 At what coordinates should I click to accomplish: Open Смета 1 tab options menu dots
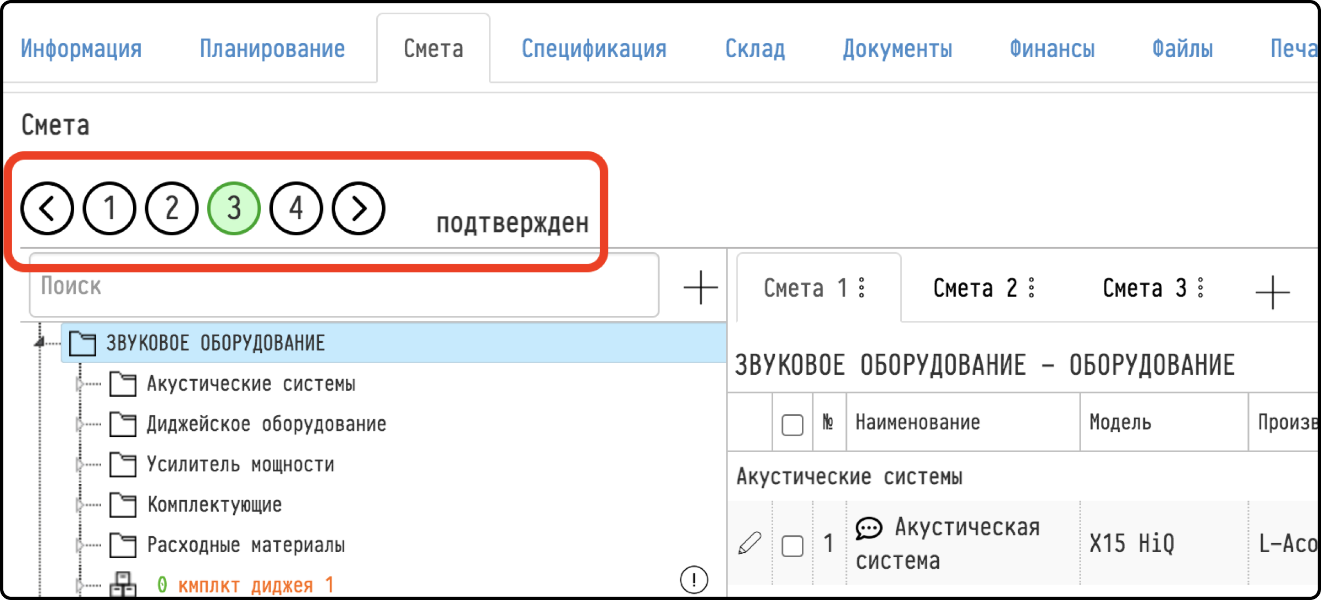(x=862, y=288)
